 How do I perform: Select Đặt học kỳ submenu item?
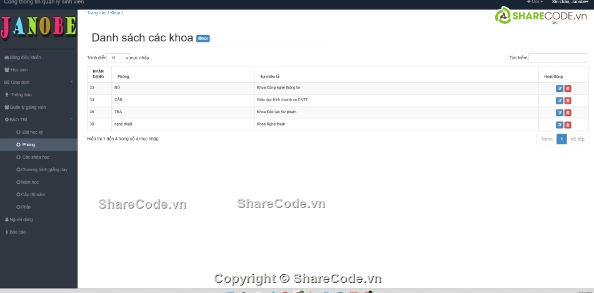click(32, 132)
